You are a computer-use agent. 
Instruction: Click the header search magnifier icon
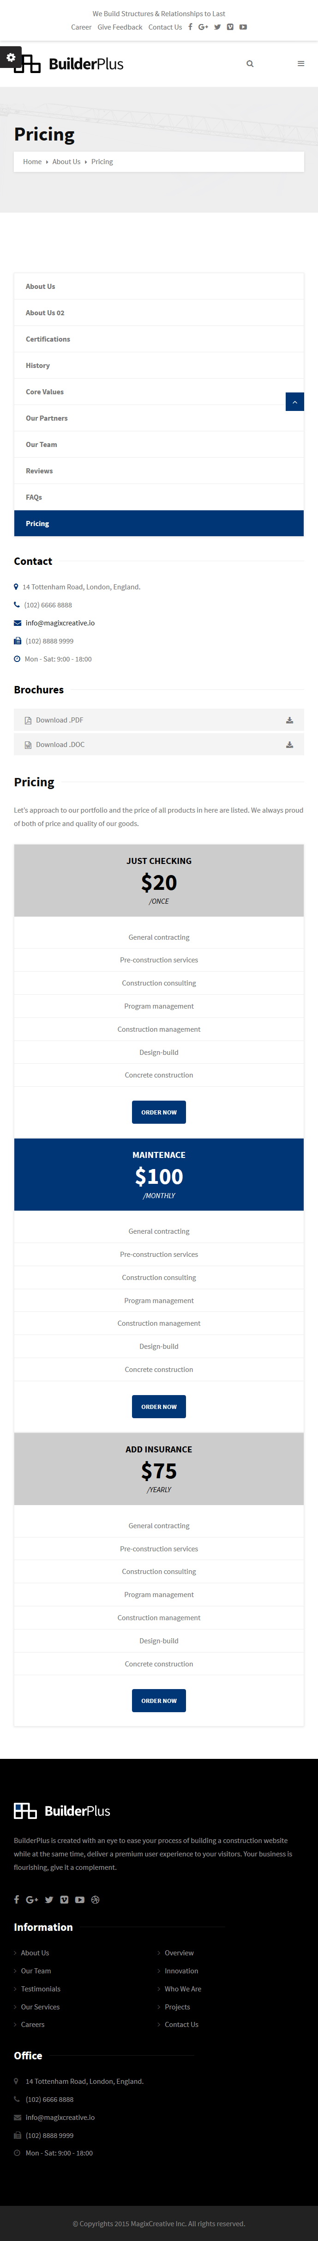(250, 63)
